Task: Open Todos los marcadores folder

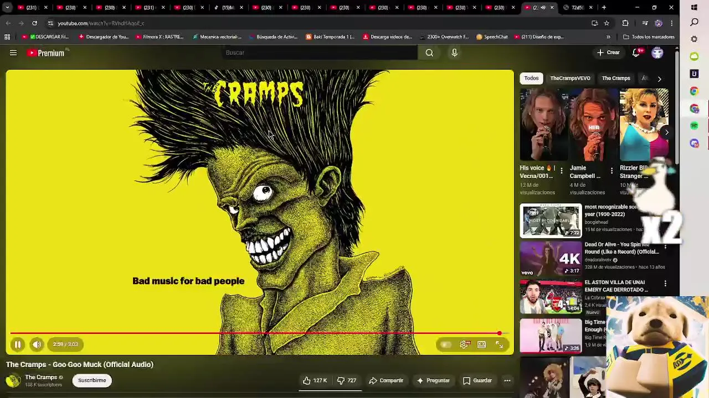Action: tap(649, 37)
